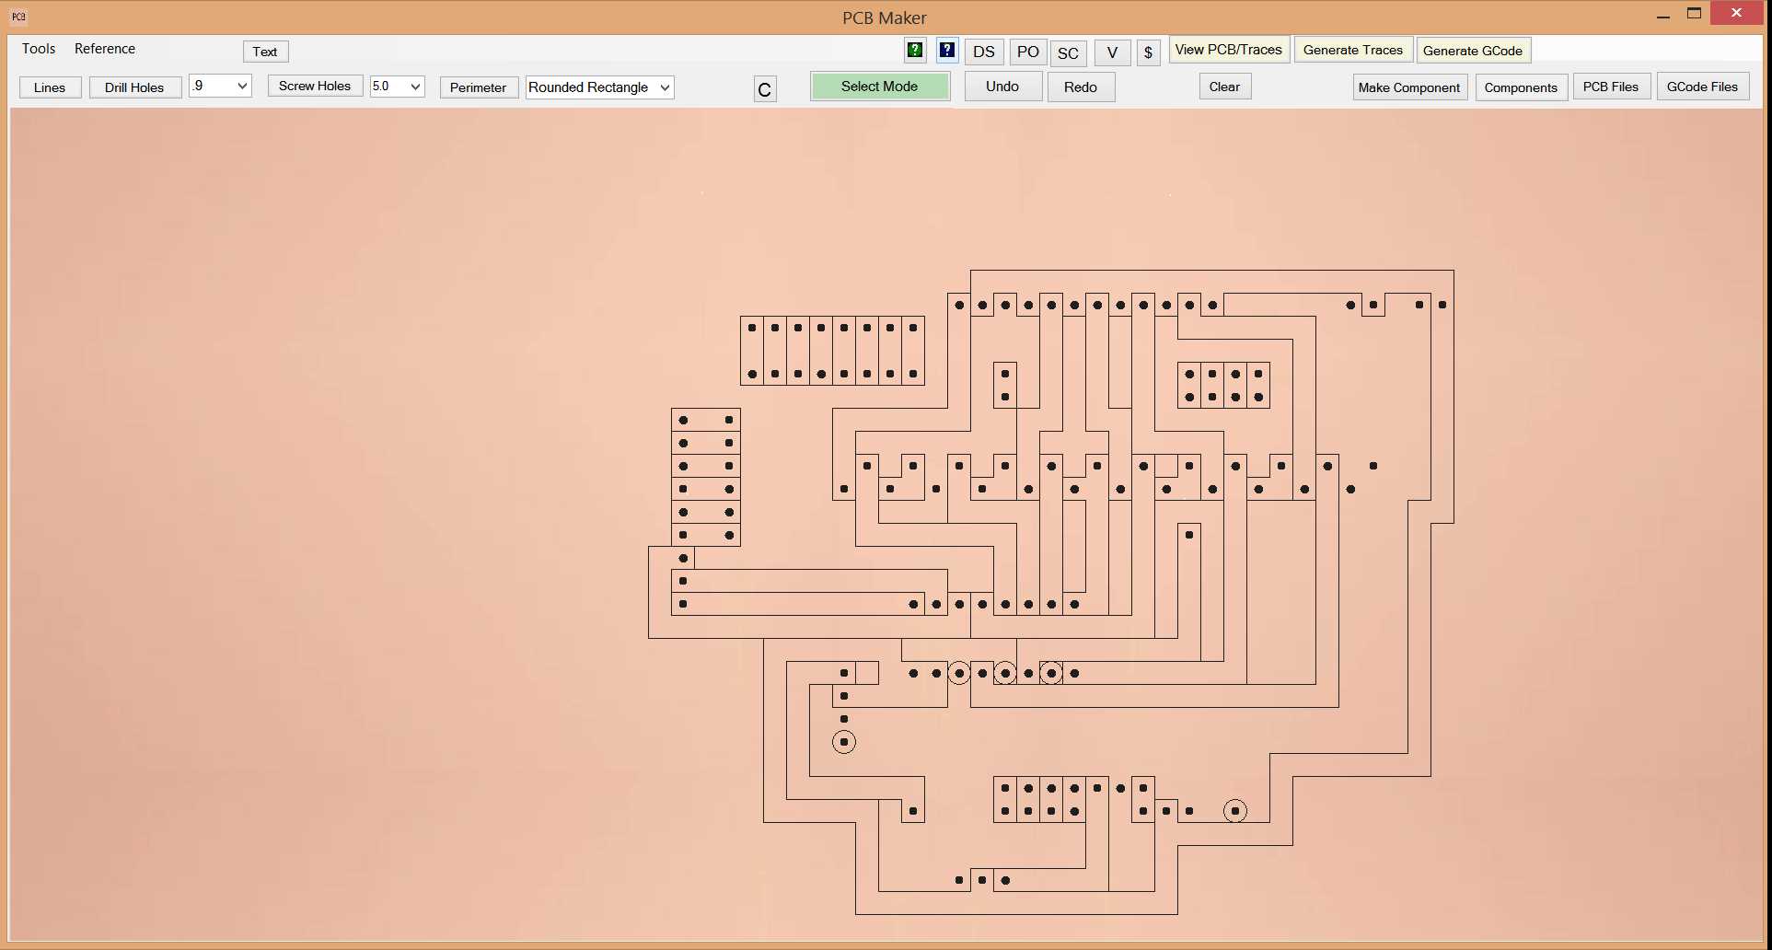Click the green help question mark icon
This screenshot has width=1772, height=950.
click(914, 51)
